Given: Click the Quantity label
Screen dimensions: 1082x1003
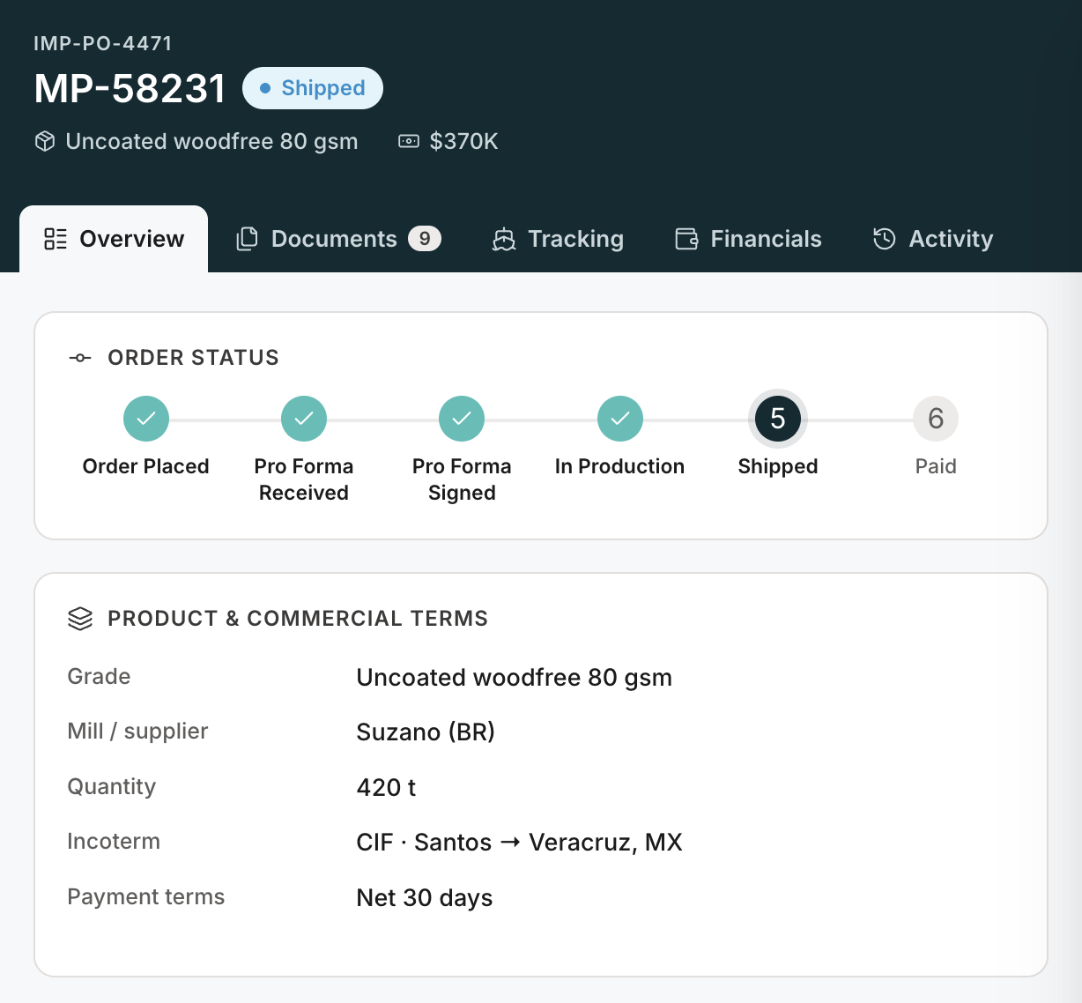Looking at the screenshot, I should tap(112, 787).
